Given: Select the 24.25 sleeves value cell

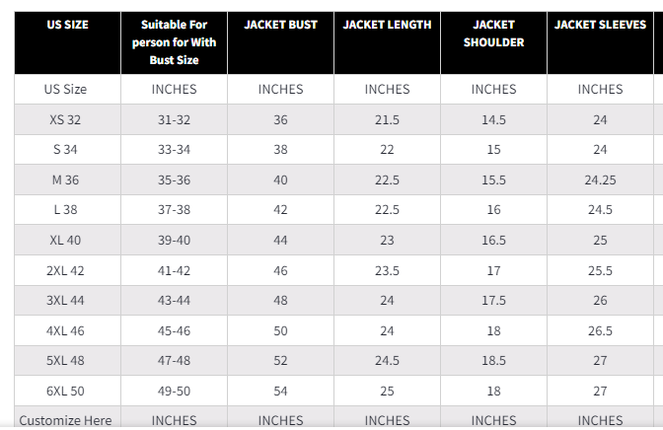Looking at the screenshot, I should (600, 179).
